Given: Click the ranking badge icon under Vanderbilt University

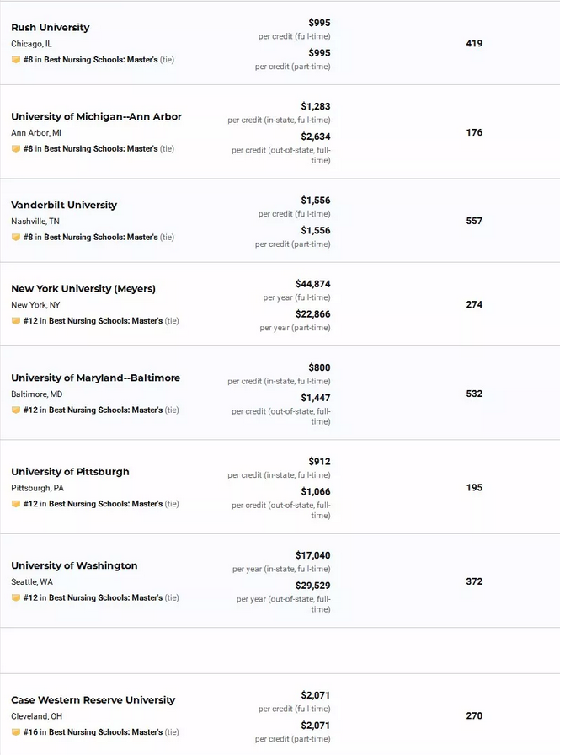Looking at the screenshot, I should [x=16, y=238].
